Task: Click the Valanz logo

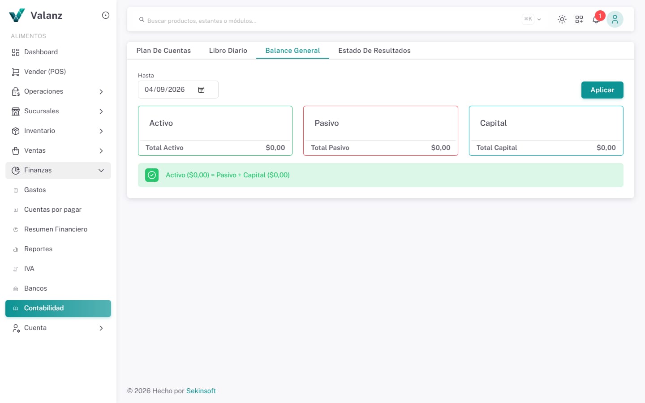Action: [x=36, y=15]
